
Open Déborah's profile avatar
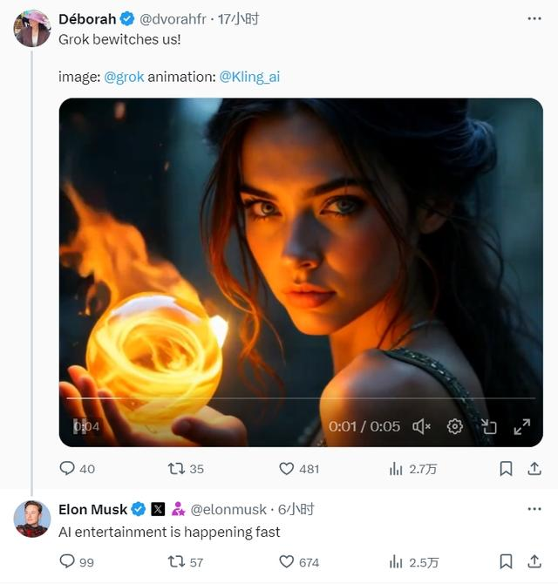pyautogui.click(x=31, y=29)
